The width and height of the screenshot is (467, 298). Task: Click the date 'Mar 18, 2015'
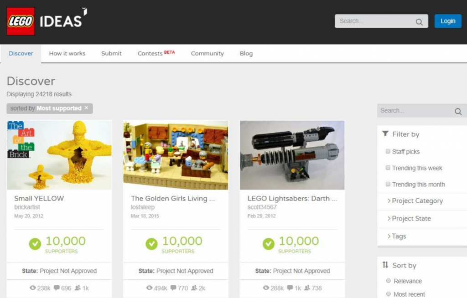(145, 216)
